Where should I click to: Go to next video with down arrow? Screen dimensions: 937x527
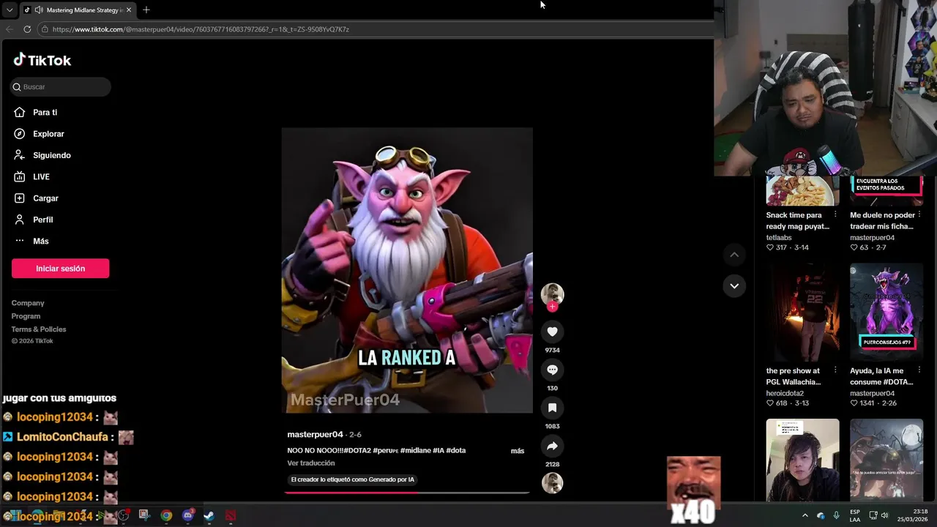[x=734, y=285]
